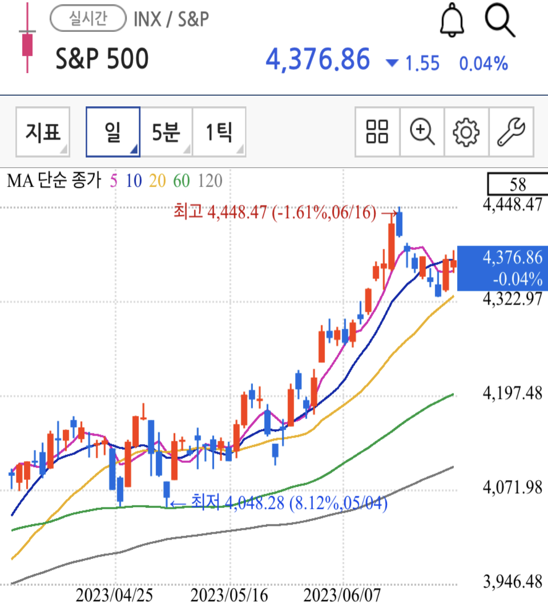
Task: Open the 지표 indicators dropdown
Action: tap(43, 132)
